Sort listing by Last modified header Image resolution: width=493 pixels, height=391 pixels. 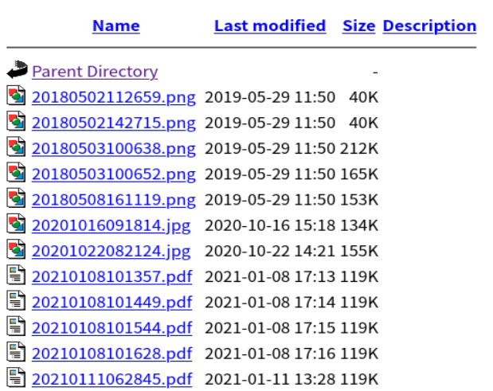point(270,25)
